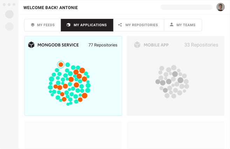Click the share icon in My Repositories tab
230x149 pixels.
click(120, 25)
